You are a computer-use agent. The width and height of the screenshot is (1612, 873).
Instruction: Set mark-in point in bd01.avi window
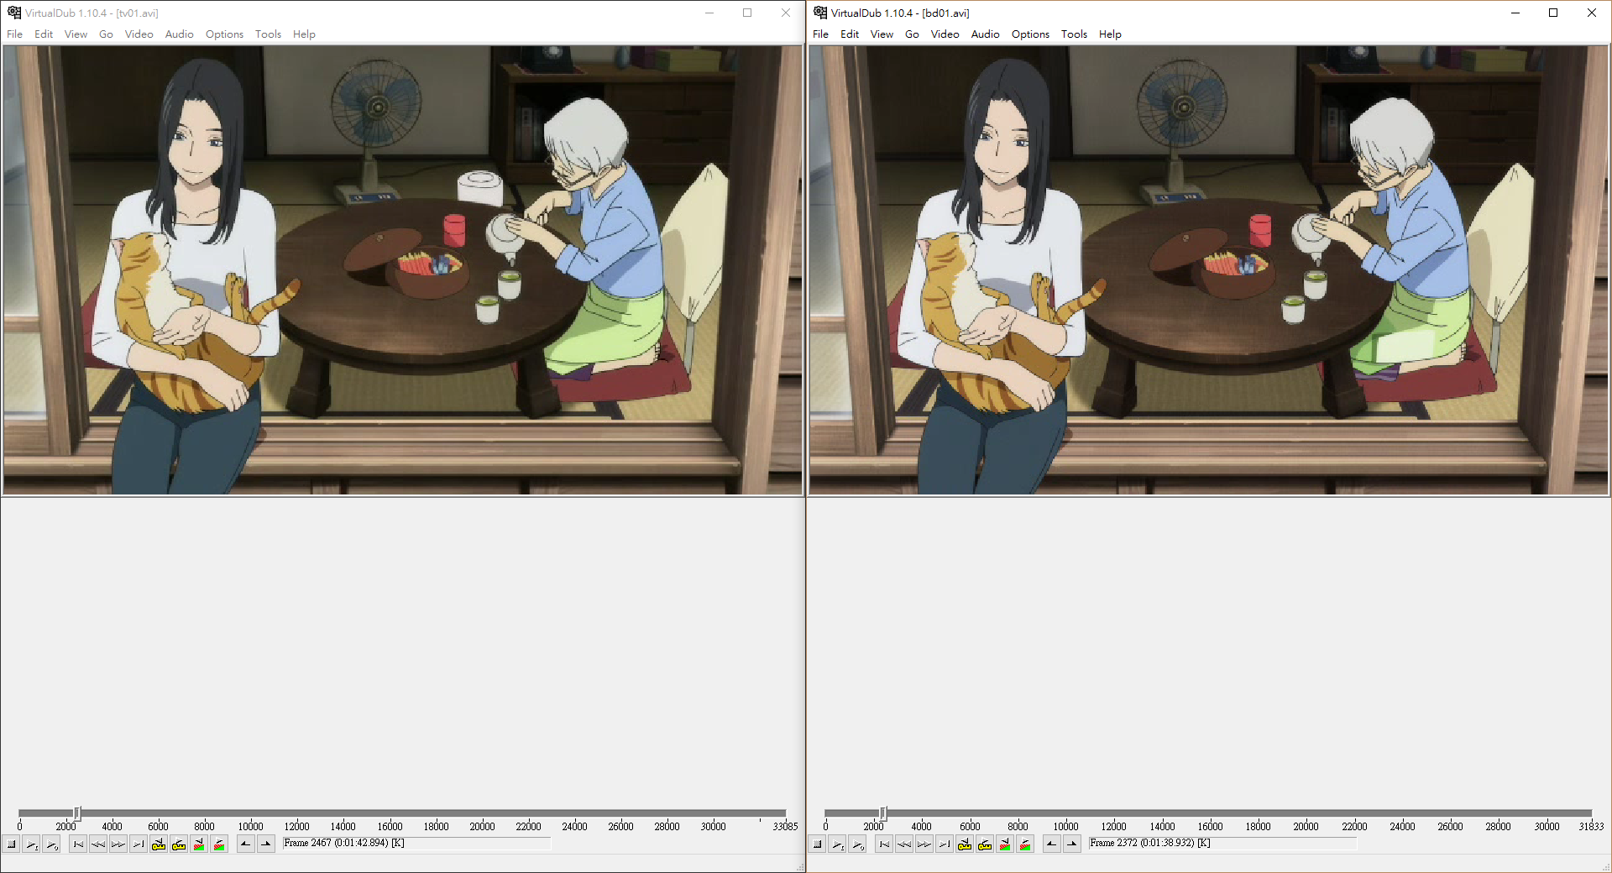coord(1052,844)
